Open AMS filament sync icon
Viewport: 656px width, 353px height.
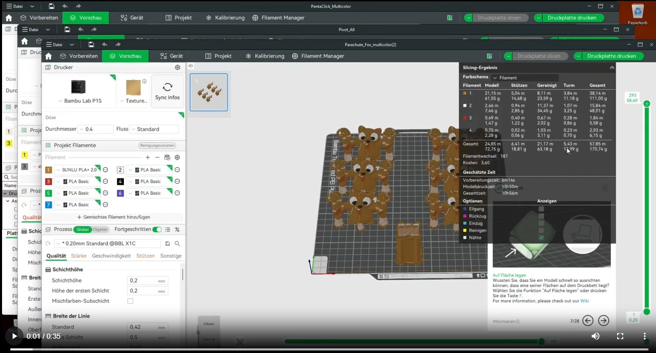167,158
